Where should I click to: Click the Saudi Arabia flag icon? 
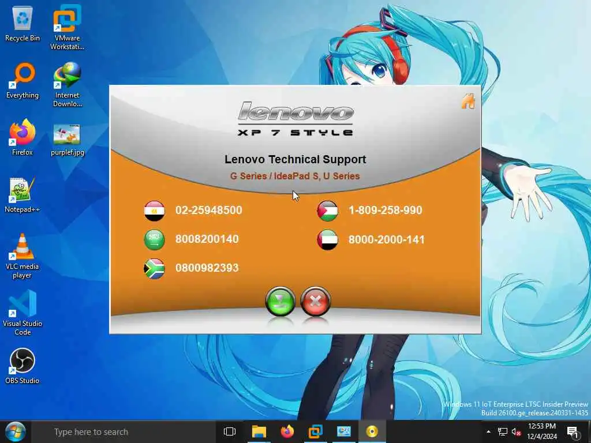pyautogui.click(x=155, y=239)
